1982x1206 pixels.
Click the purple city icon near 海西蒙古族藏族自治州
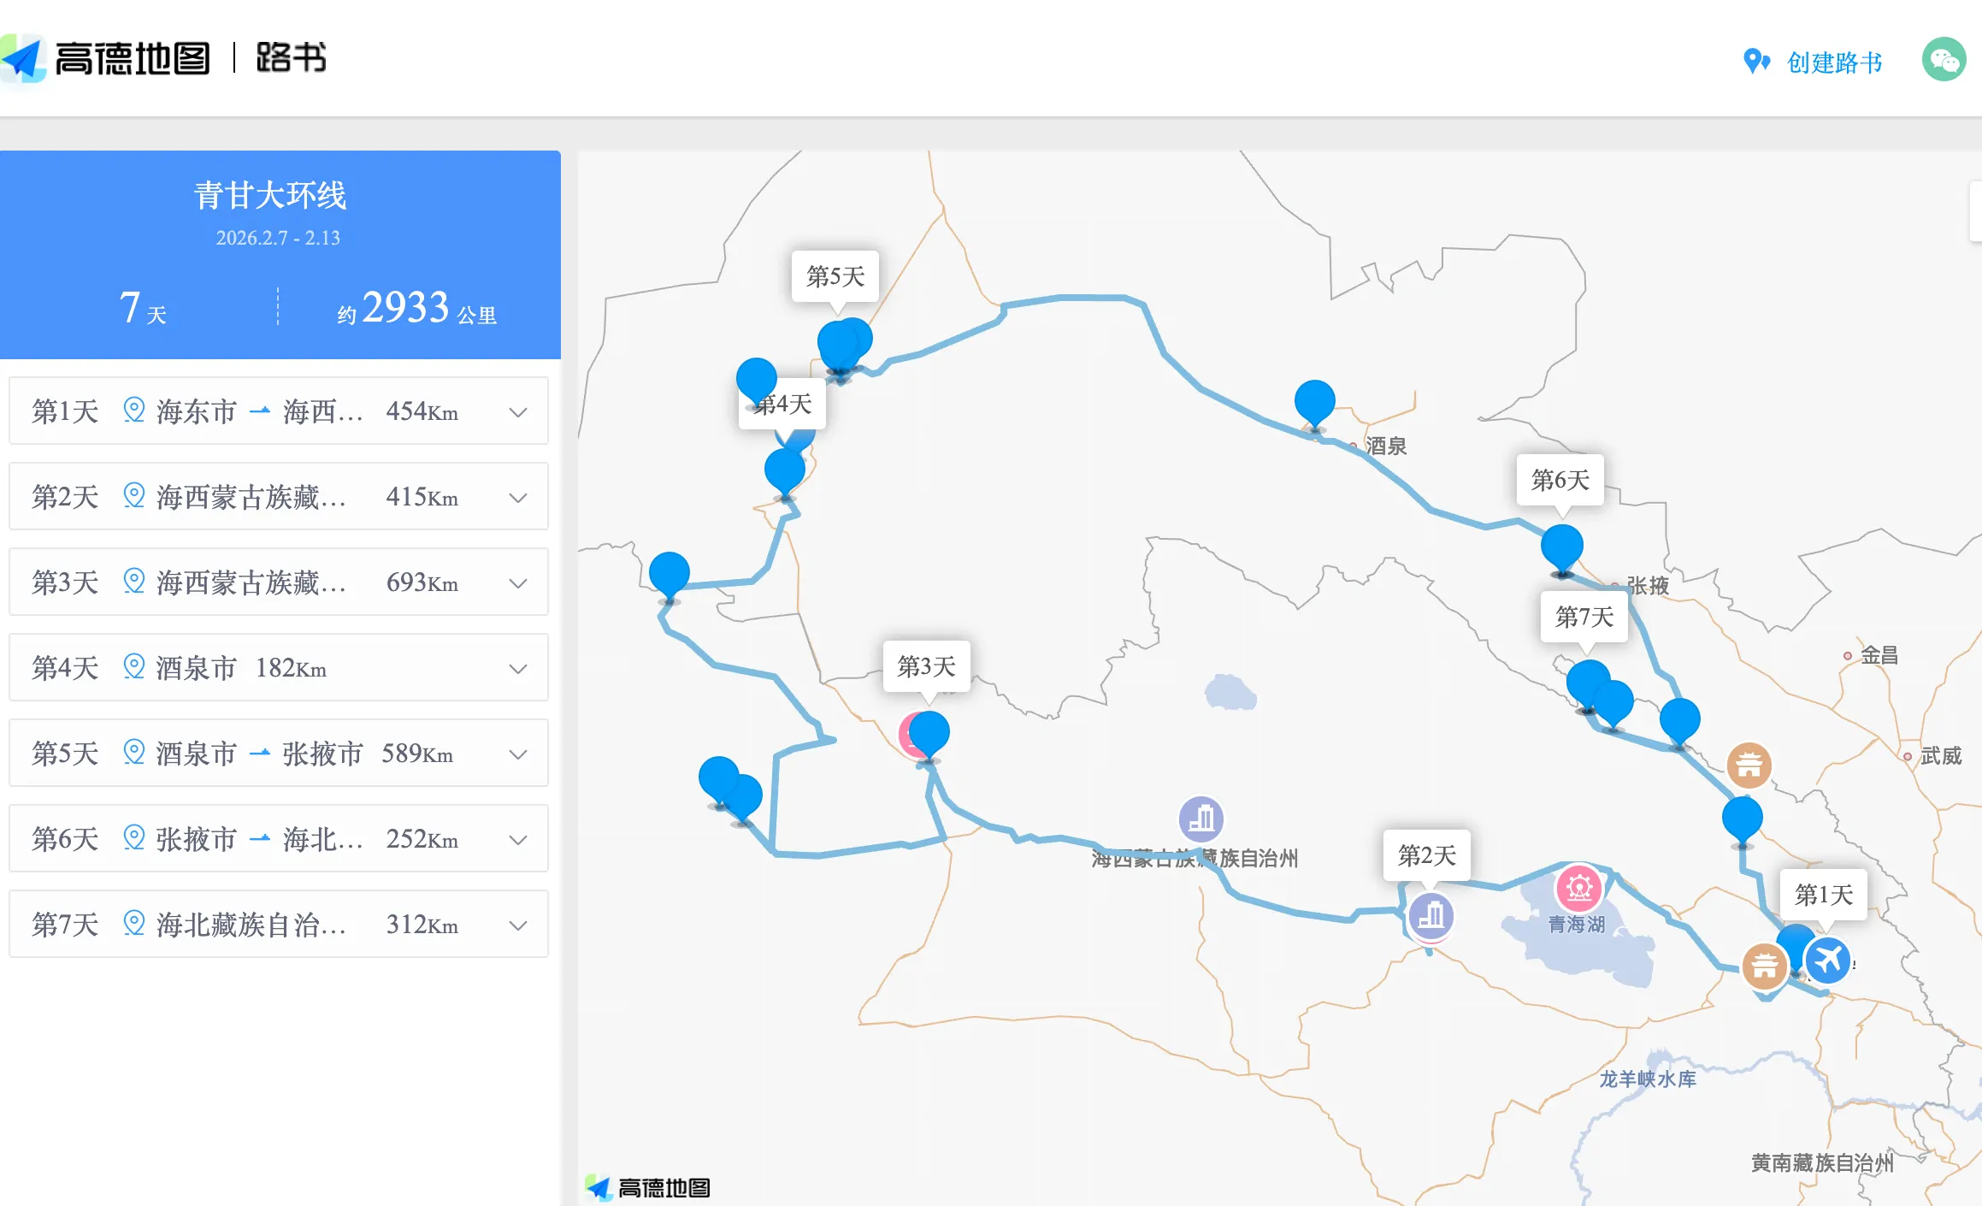pyautogui.click(x=1200, y=819)
